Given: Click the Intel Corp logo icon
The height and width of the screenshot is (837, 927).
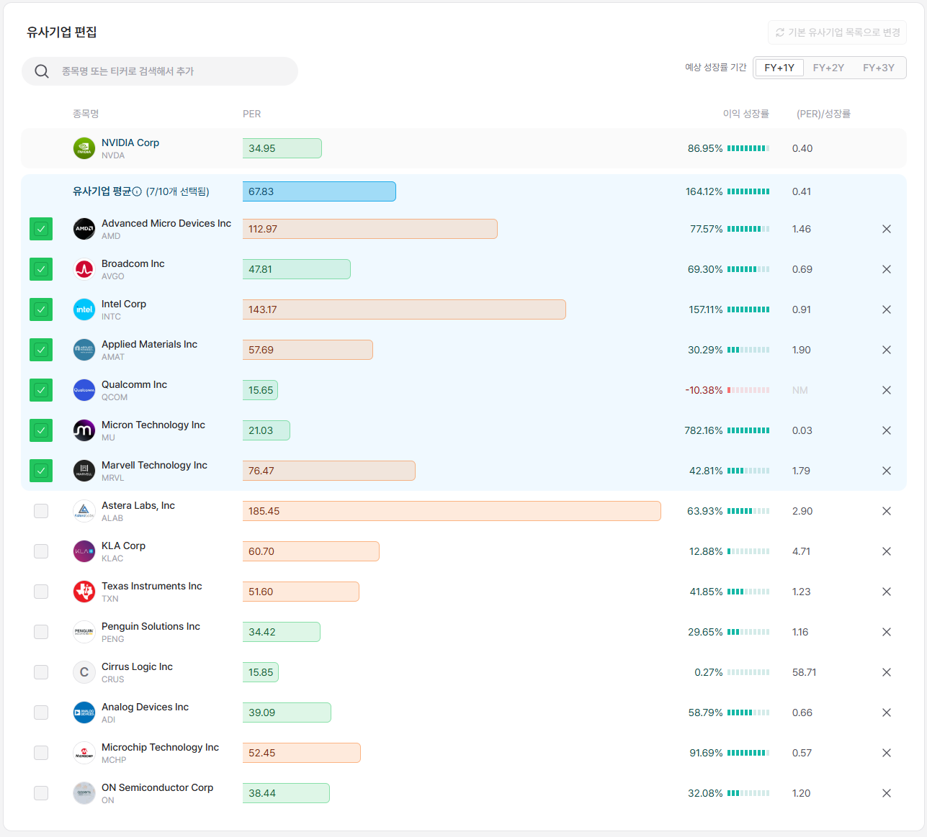Looking at the screenshot, I should 84,309.
